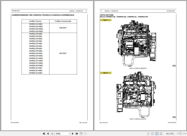Click the right-side engine view drawing
Screen dimensions: 187x136
coord(136,95)
